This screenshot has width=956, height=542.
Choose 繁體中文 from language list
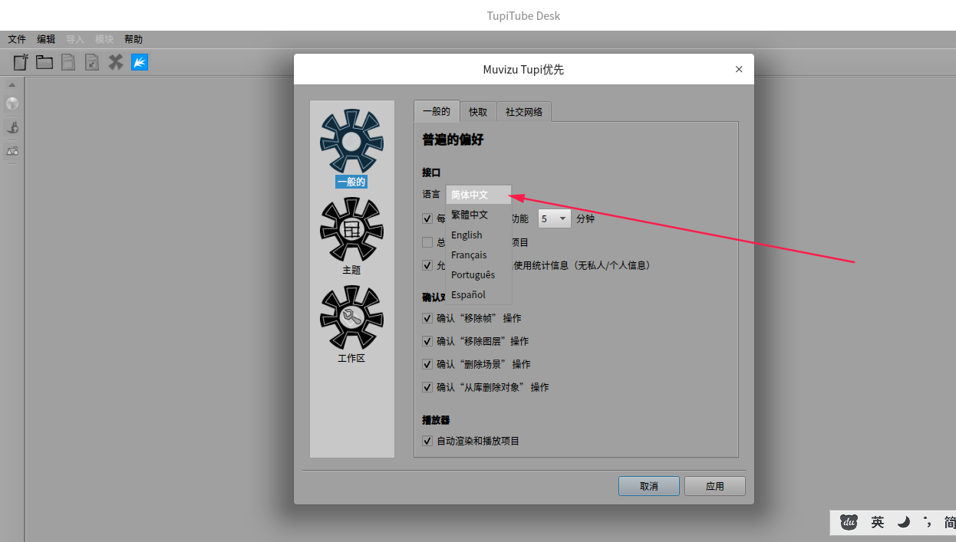(479, 215)
